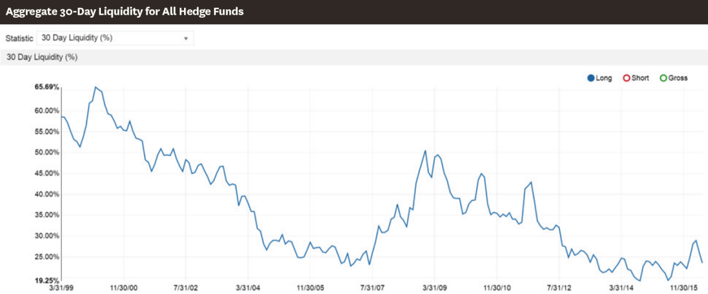Select the 30 Day Liquidity (%) combo box
Viewport: 708px width, 294px height.
[x=115, y=38]
